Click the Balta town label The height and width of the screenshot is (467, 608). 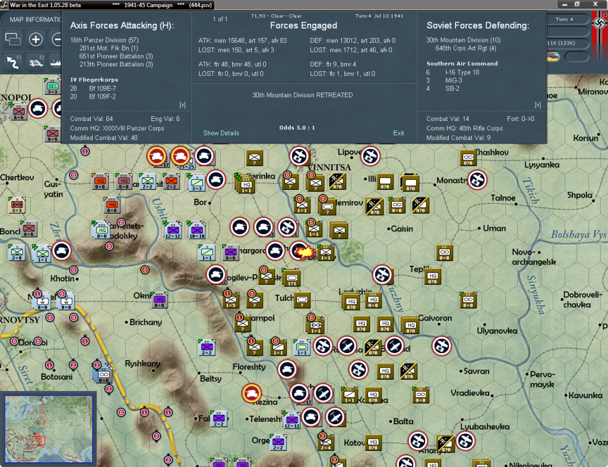[403, 421]
